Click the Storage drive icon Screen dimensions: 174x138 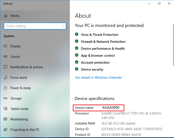click(5, 98)
